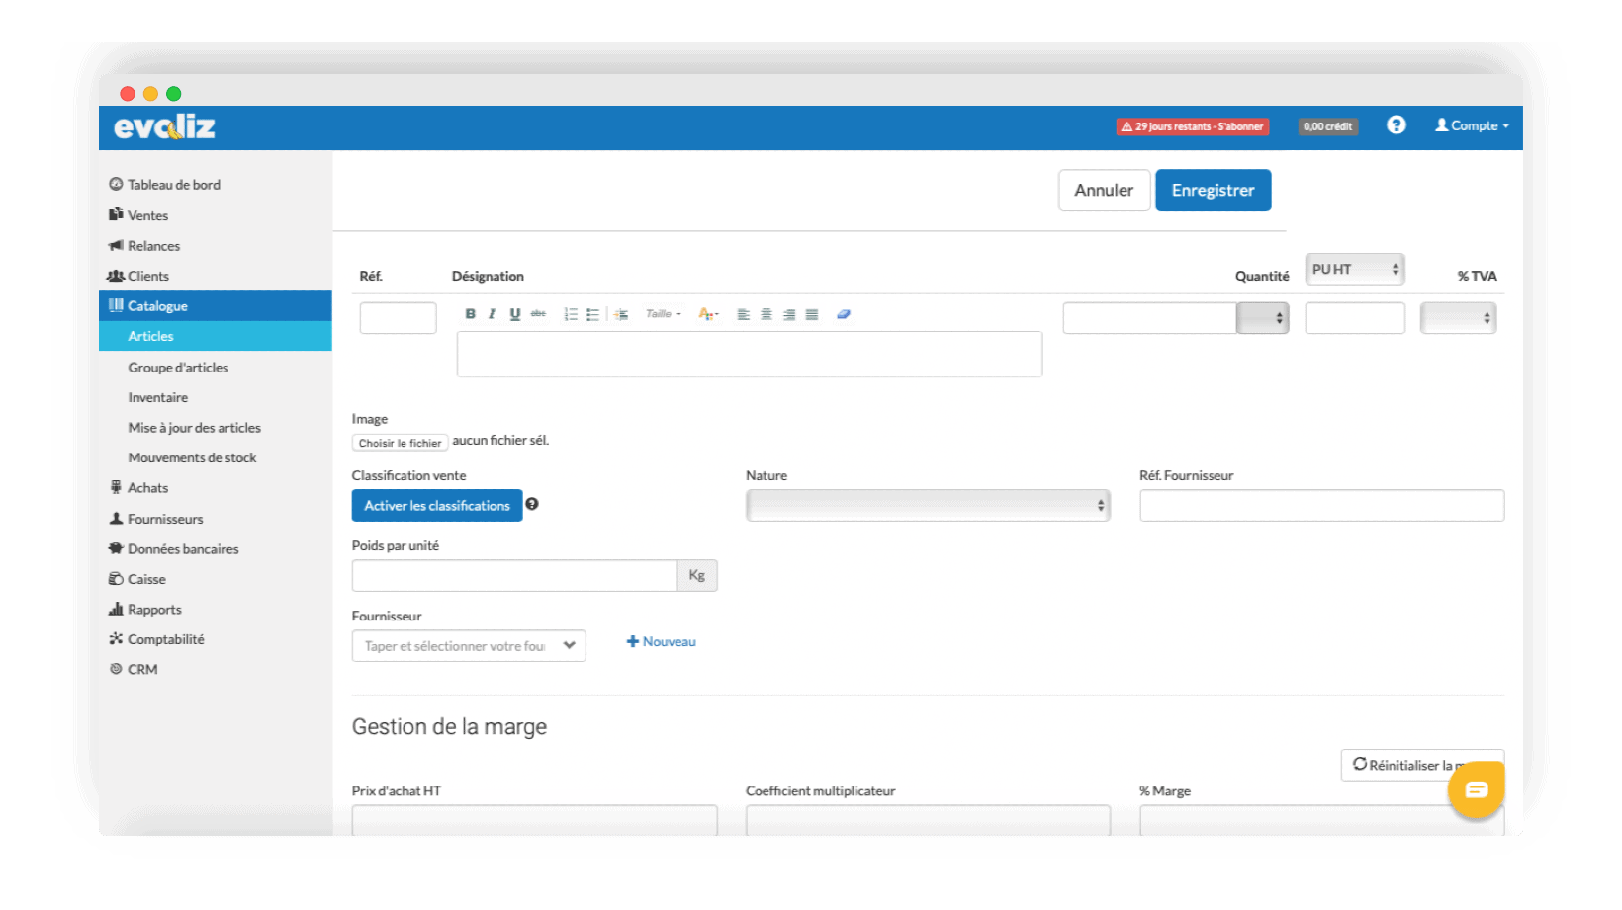The width and height of the screenshot is (1622, 910).
Task: Focus the Réf. Fournisseur field
Action: coord(1322,506)
